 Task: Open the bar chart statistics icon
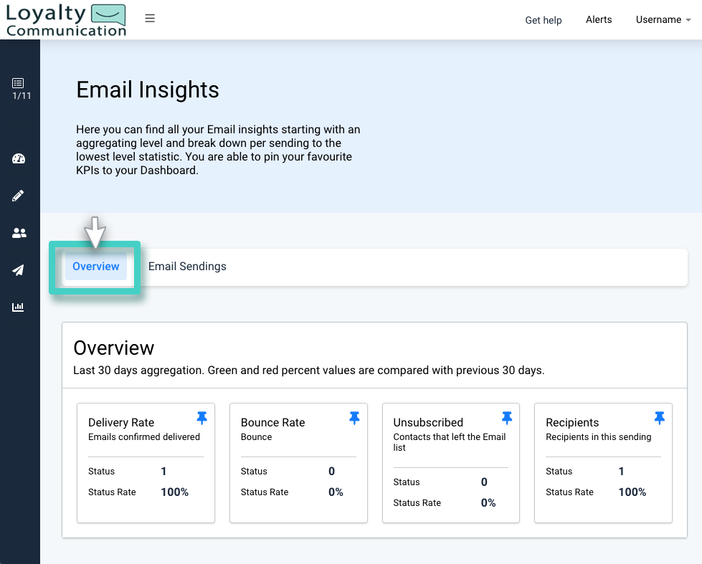(x=19, y=307)
